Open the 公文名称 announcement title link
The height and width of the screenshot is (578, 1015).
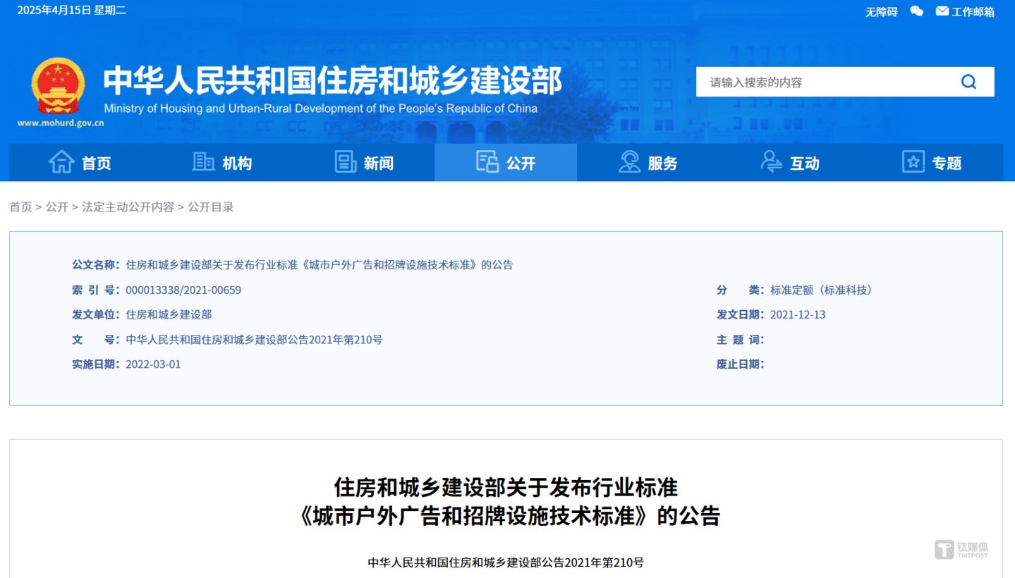click(x=319, y=264)
